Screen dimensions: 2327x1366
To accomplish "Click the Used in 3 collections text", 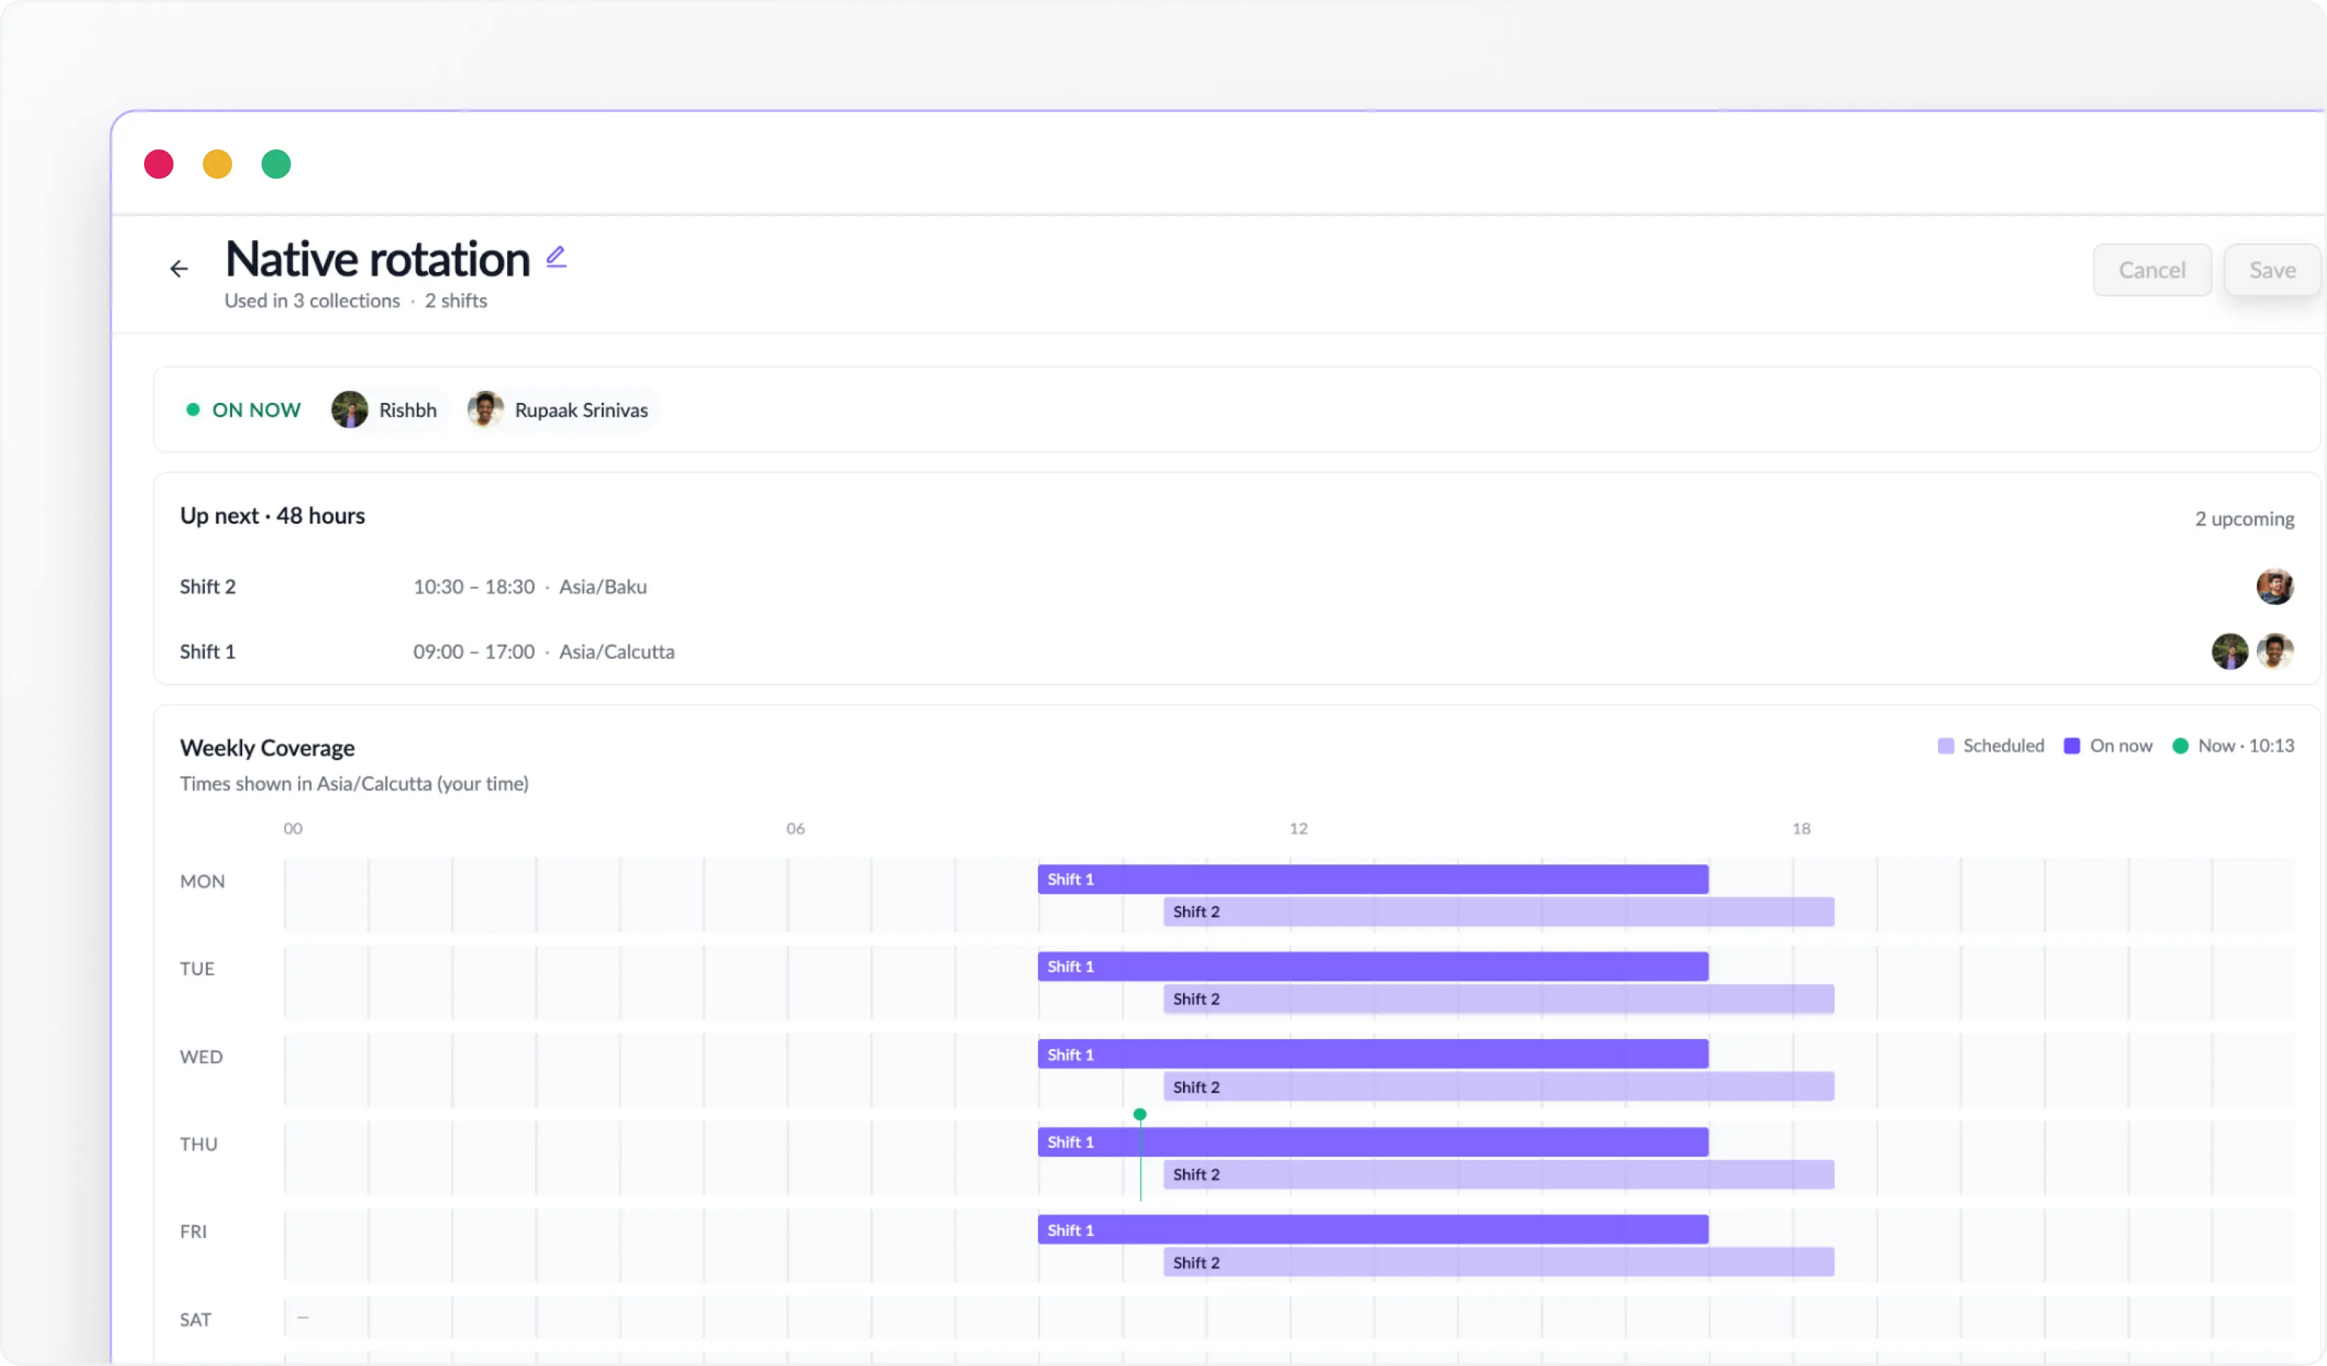I will point(312,301).
